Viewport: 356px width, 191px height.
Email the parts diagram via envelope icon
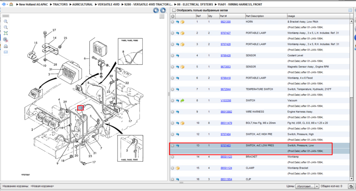6,52
